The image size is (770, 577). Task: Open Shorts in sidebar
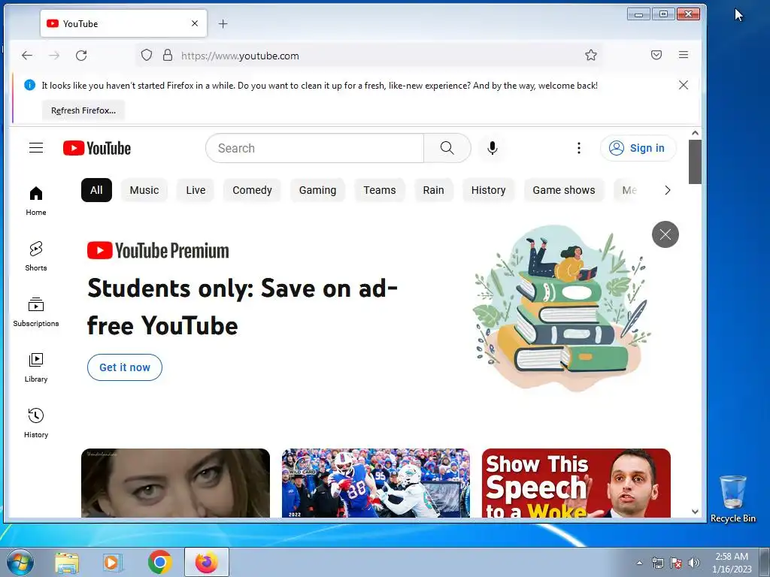(x=36, y=257)
